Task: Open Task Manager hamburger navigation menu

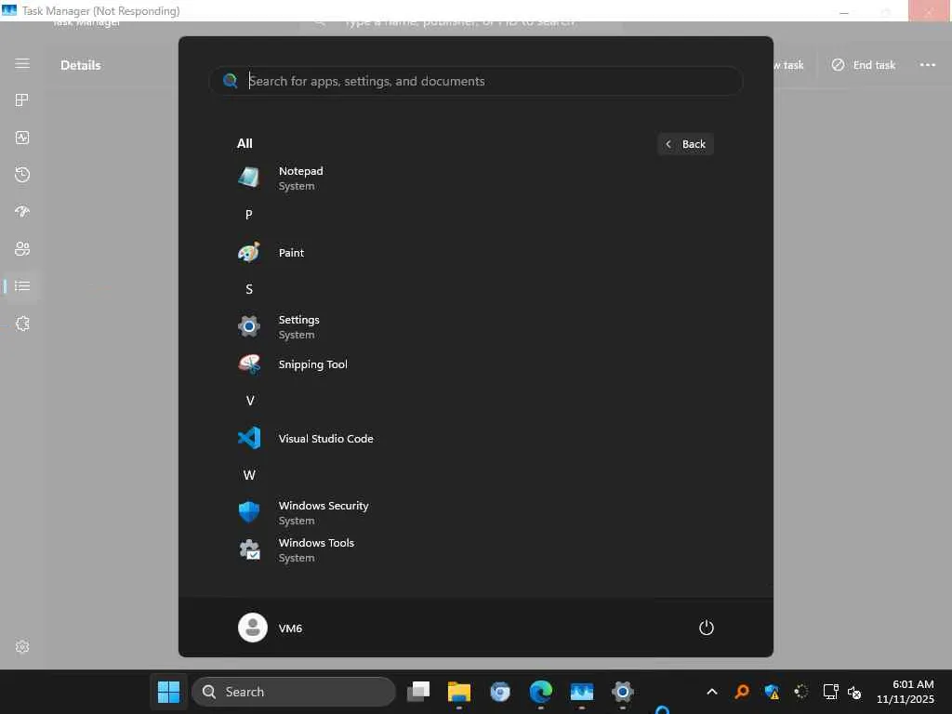Action: click(x=22, y=64)
